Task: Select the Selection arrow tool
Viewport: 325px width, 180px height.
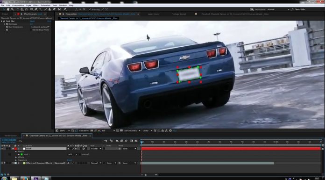Action: pos(4,9)
